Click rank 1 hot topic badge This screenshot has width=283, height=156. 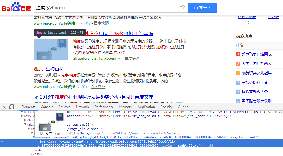point(238,54)
